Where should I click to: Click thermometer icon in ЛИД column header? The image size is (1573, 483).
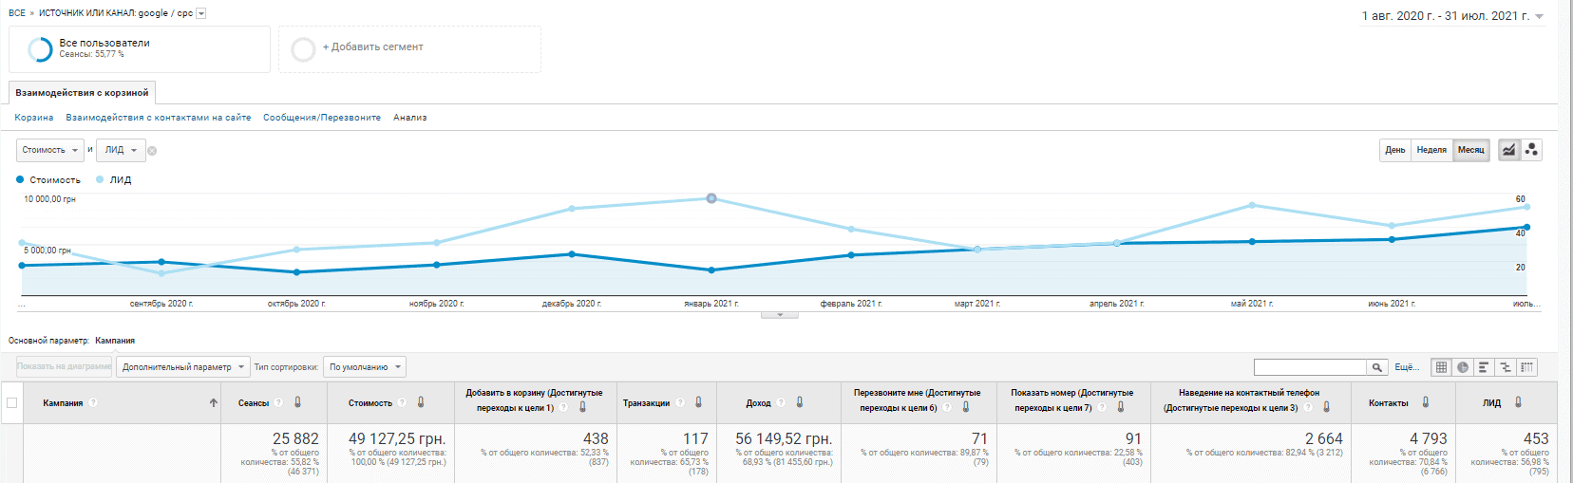click(x=1518, y=402)
